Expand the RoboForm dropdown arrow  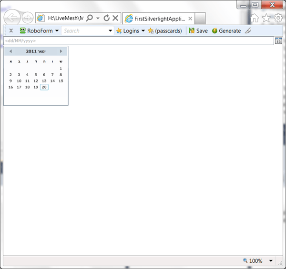pos(57,30)
